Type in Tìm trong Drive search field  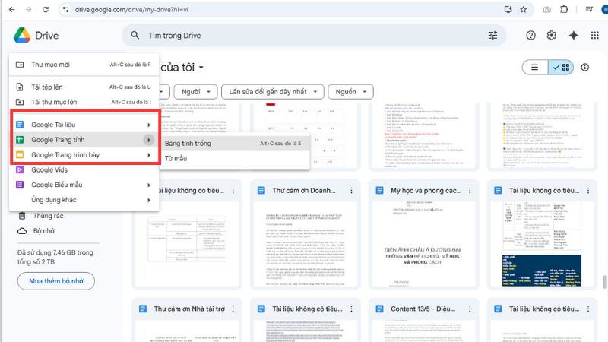(x=304, y=35)
